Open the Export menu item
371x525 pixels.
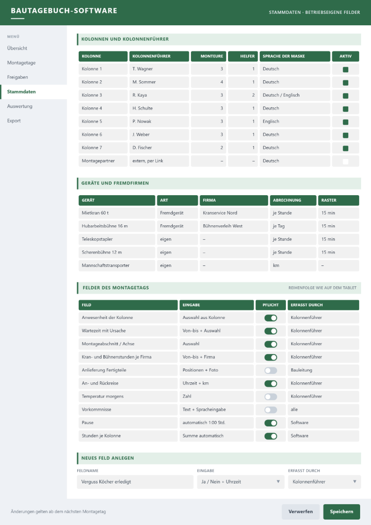pyautogui.click(x=34, y=120)
